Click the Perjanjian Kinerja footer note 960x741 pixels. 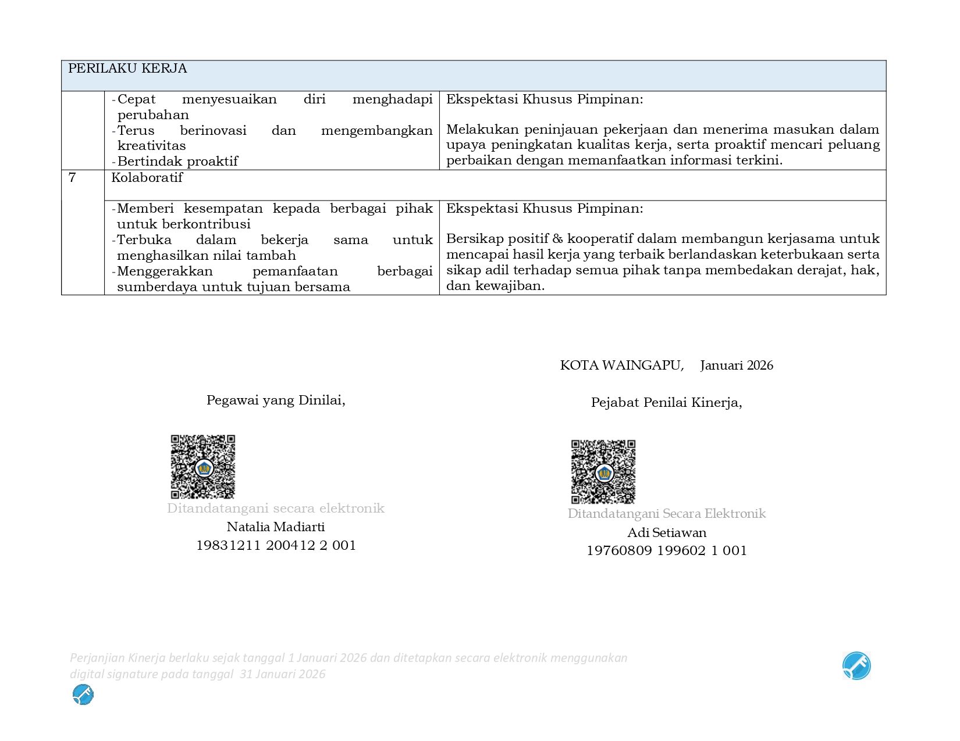(348, 666)
